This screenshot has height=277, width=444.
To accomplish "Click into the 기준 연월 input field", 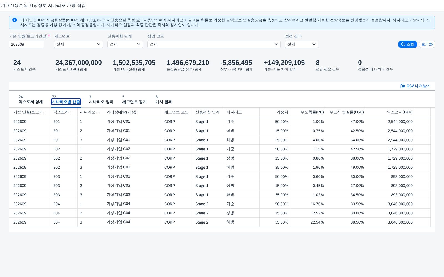I will coord(27,44).
